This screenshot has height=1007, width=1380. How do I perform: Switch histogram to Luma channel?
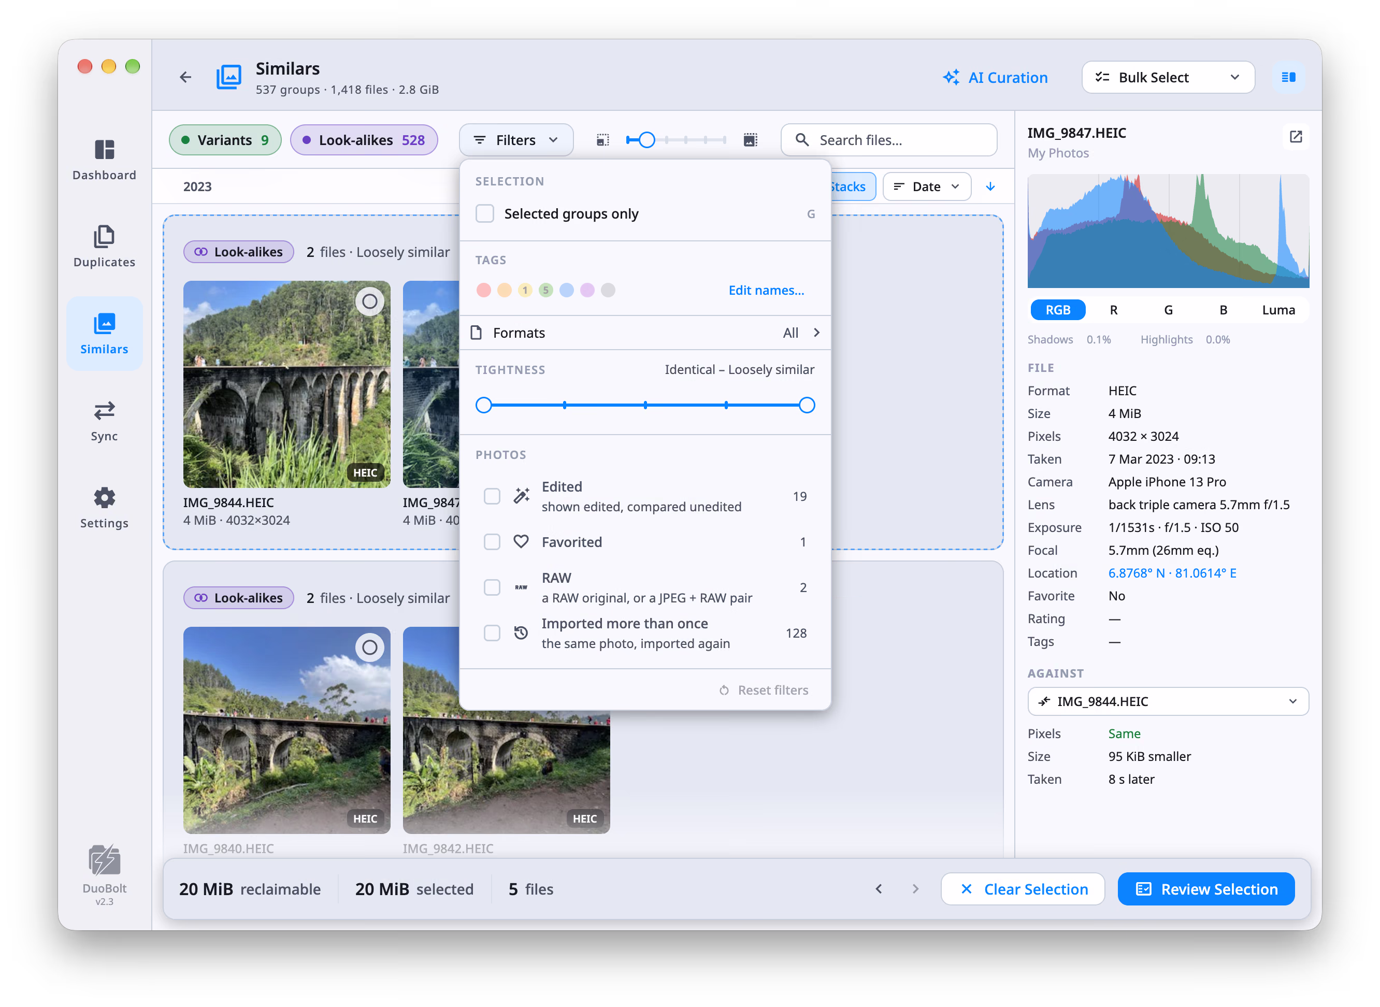point(1278,310)
